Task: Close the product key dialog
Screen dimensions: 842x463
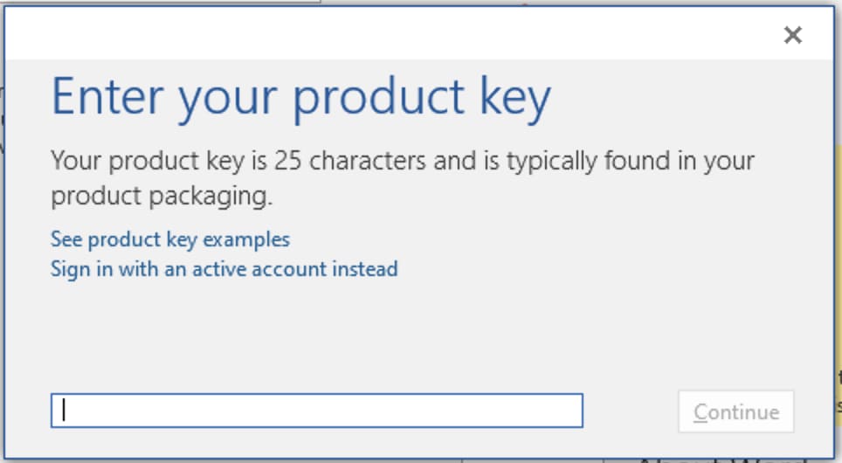Action: pyautogui.click(x=792, y=35)
